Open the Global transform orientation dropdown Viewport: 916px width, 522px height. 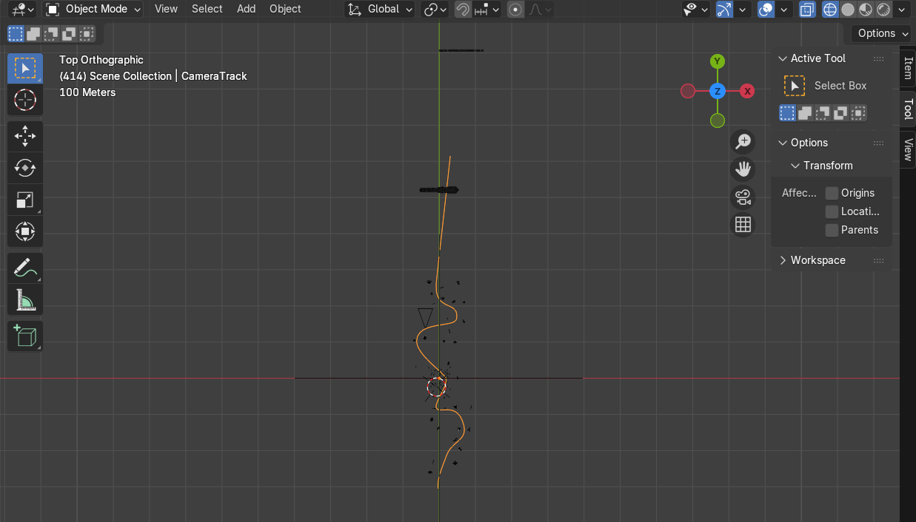point(380,10)
